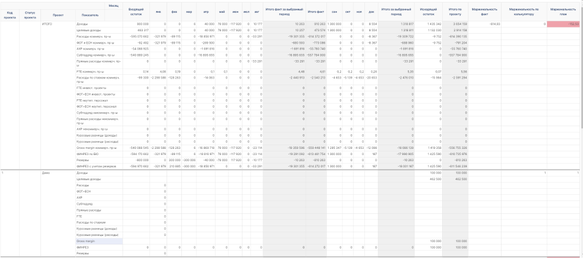Select the "1 435 342" outgoing balance cell
Image resolution: width=583 pixels, height=258 pixels.
tap(428, 24)
